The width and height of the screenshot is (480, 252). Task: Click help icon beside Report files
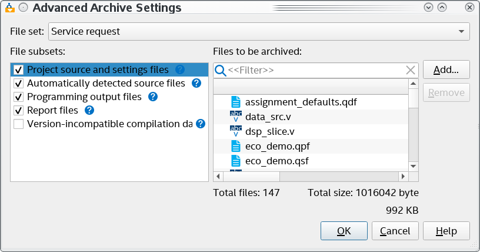89,110
